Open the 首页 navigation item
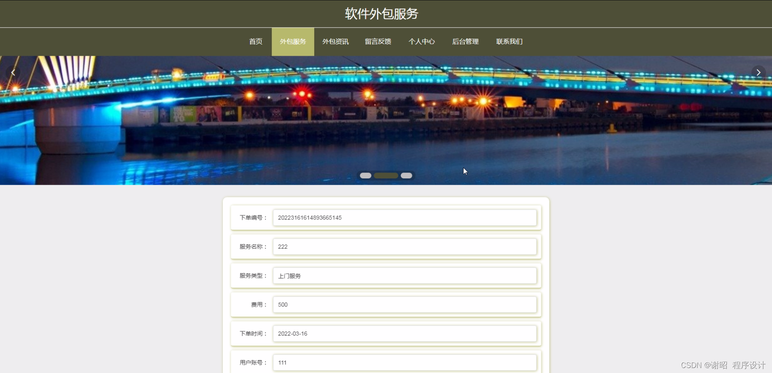This screenshot has width=772, height=373. 256,42
